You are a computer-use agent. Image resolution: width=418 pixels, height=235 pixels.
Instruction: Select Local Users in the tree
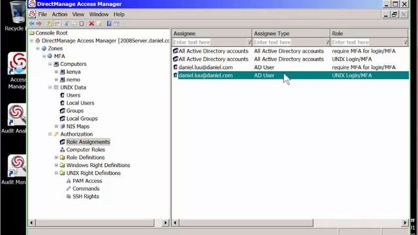click(80, 103)
